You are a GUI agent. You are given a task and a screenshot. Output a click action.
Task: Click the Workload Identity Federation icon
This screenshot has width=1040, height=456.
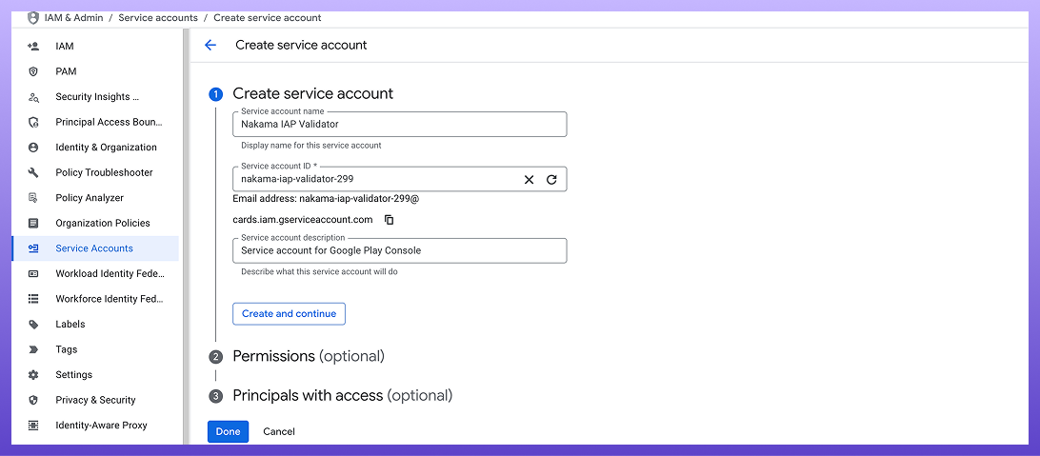(33, 274)
